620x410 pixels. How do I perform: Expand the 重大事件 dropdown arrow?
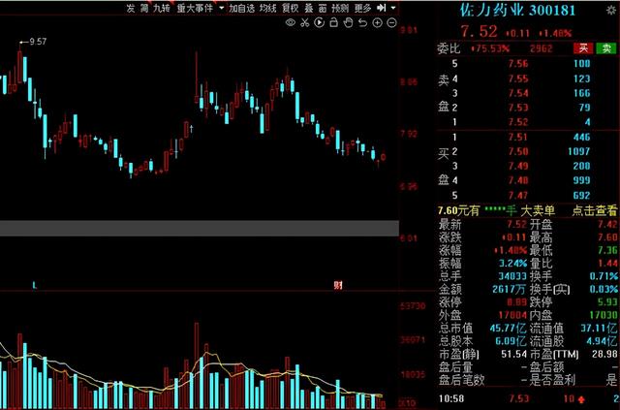pyautogui.click(x=221, y=8)
